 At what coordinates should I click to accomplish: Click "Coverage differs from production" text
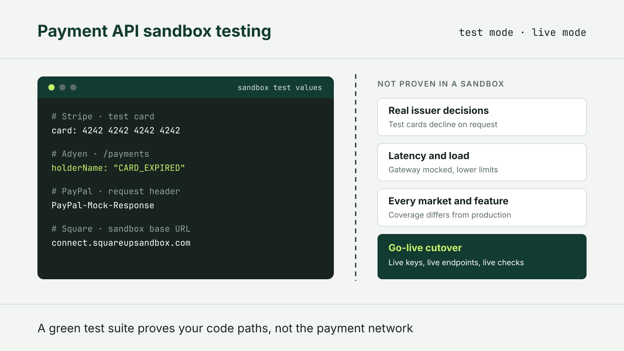(x=450, y=215)
